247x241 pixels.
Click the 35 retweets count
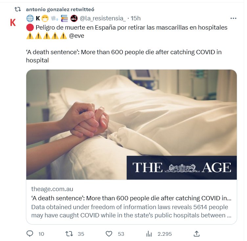(x=81, y=234)
